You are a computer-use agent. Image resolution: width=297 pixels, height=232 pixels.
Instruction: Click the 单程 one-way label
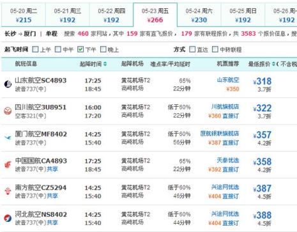(52, 34)
